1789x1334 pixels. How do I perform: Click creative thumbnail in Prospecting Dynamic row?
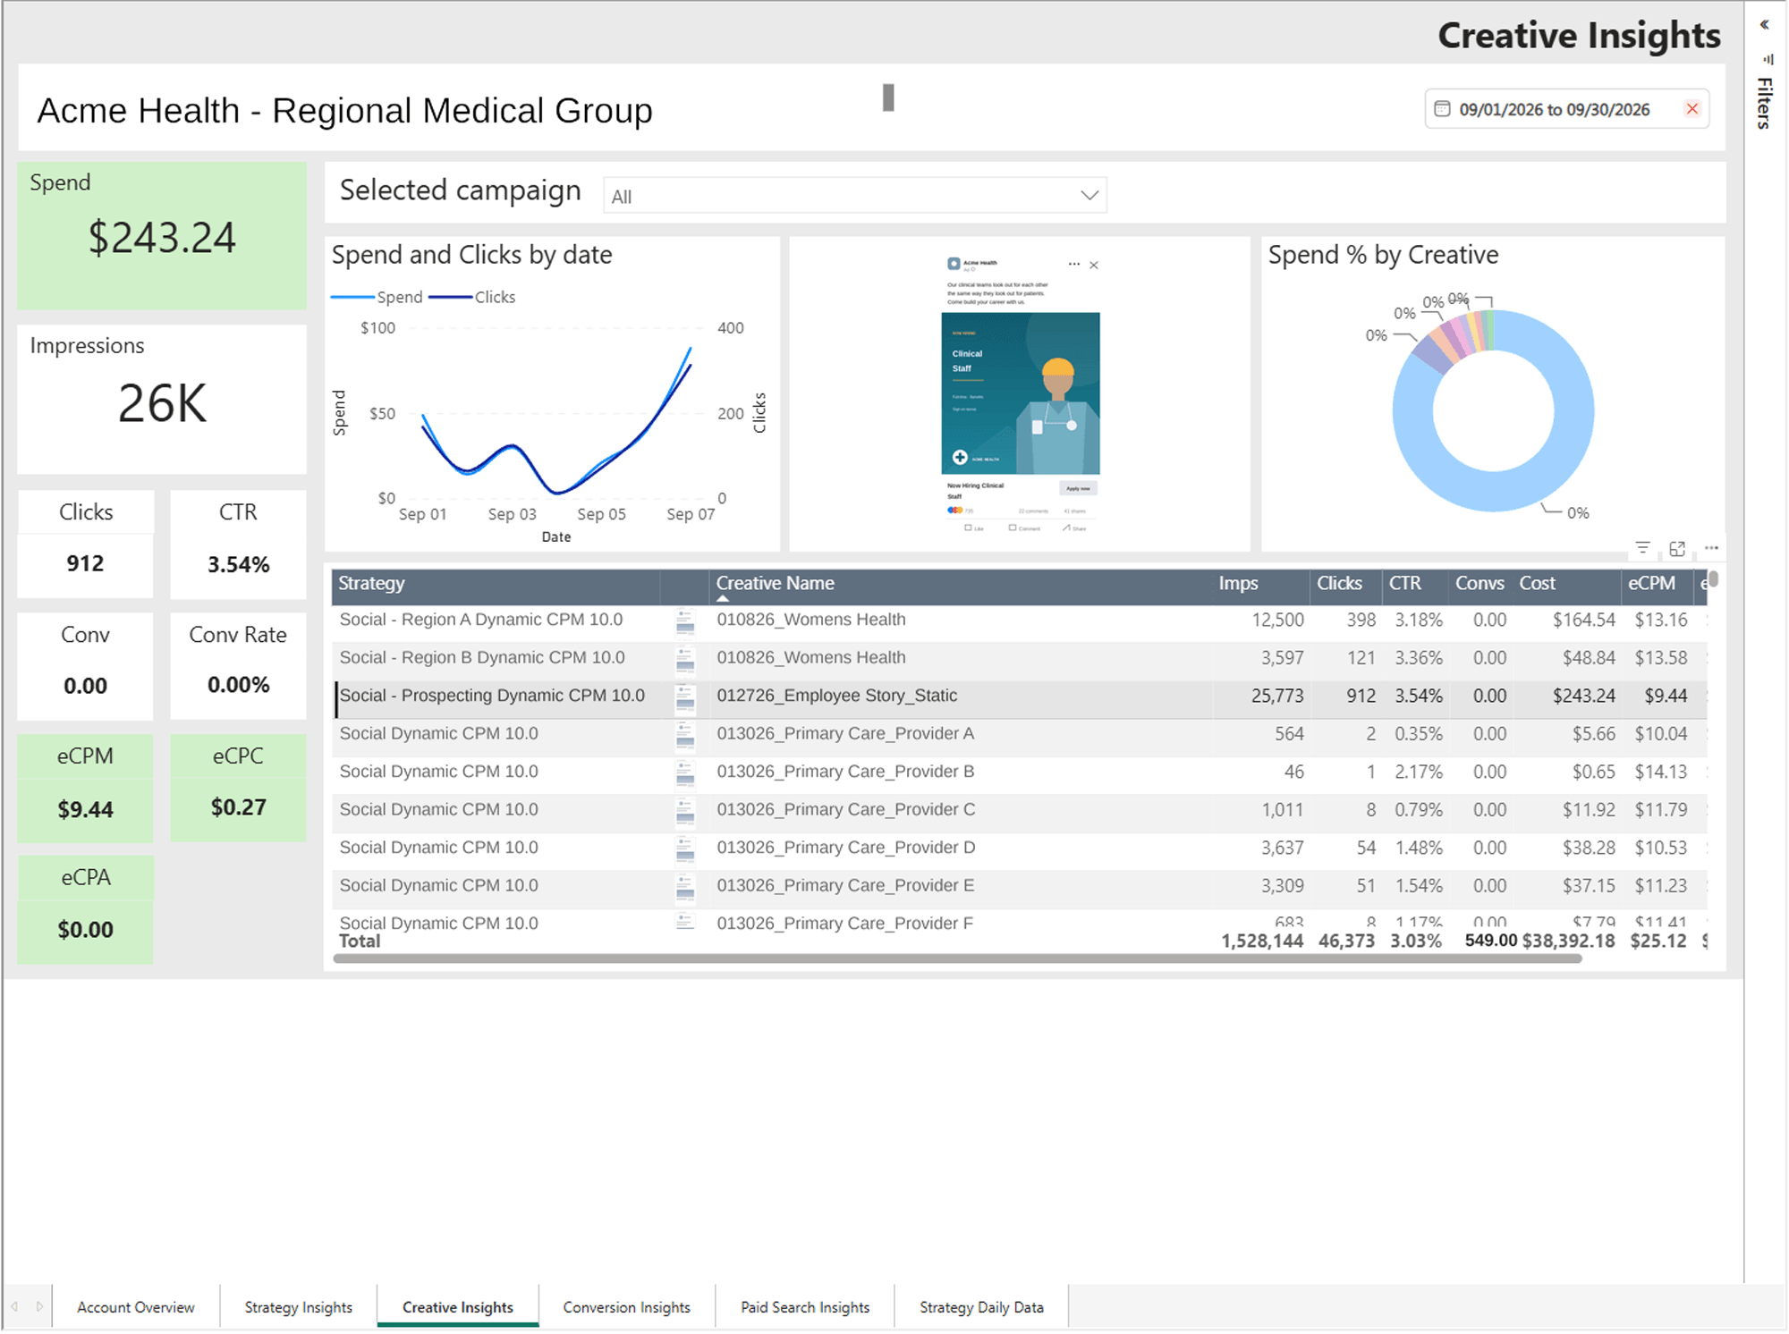point(685,697)
